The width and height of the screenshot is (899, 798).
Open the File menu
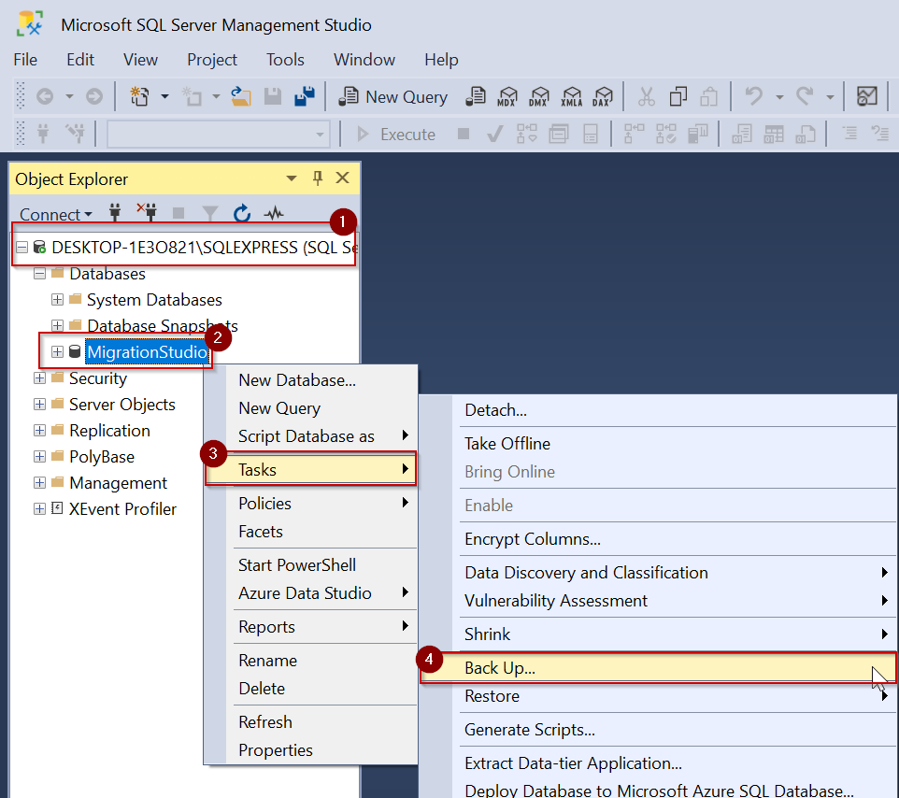(25, 60)
